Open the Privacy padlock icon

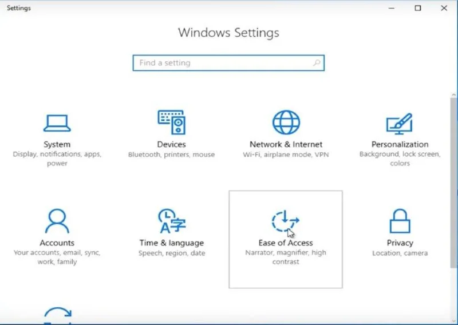click(400, 221)
